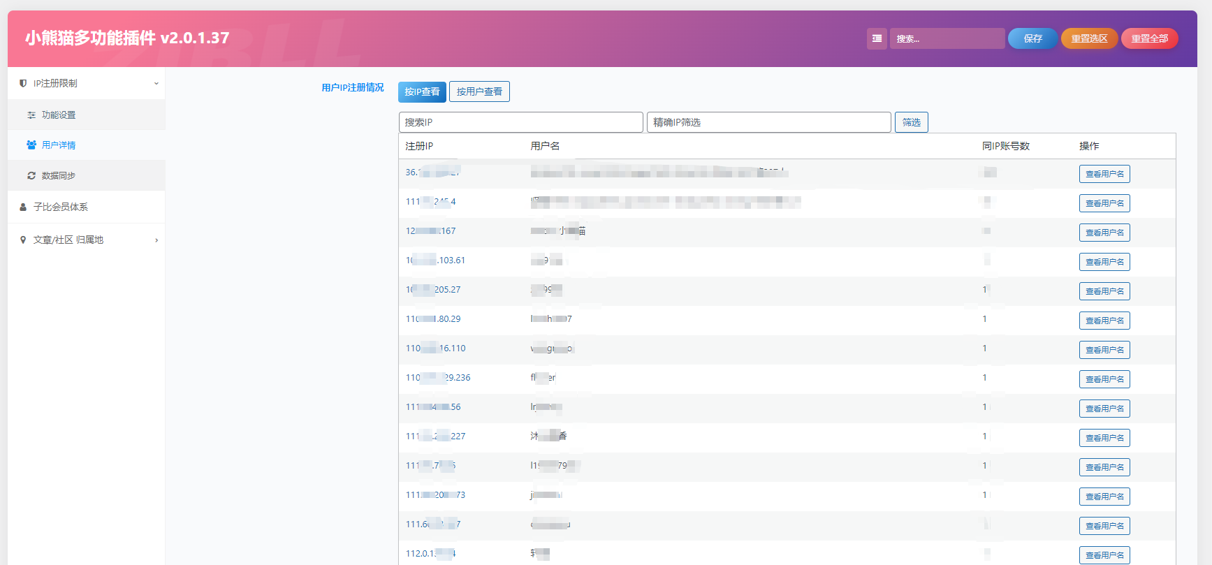Click the sliders icon for 功能设置
1212x565 pixels.
[31, 115]
